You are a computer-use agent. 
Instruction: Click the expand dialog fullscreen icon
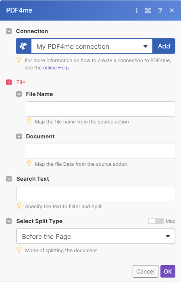(148, 10)
